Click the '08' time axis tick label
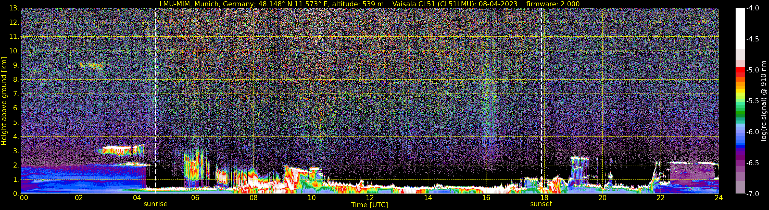 pos(253,198)
